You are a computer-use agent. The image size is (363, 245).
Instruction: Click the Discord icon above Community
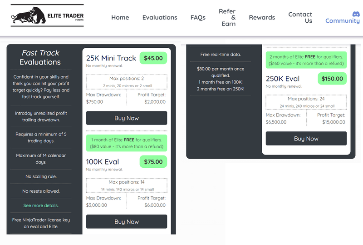pos(356,14)
